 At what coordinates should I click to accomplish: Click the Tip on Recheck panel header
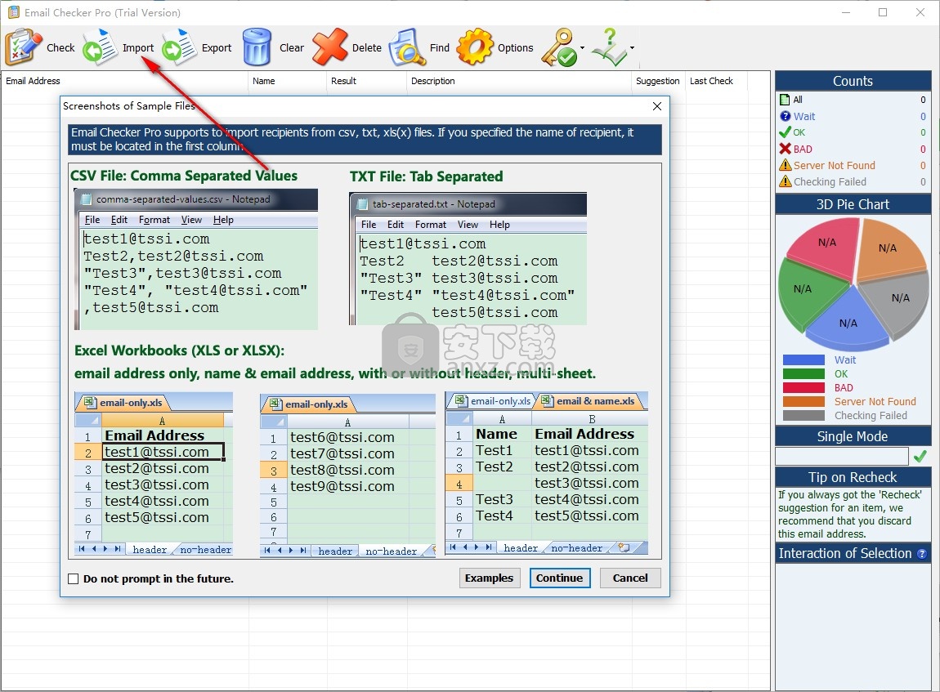(853, 477)
